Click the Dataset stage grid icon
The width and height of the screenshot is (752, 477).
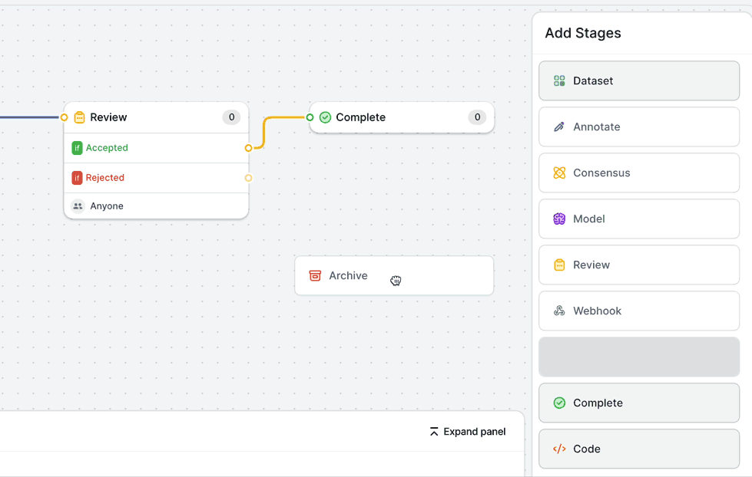(x=559, y=81)
